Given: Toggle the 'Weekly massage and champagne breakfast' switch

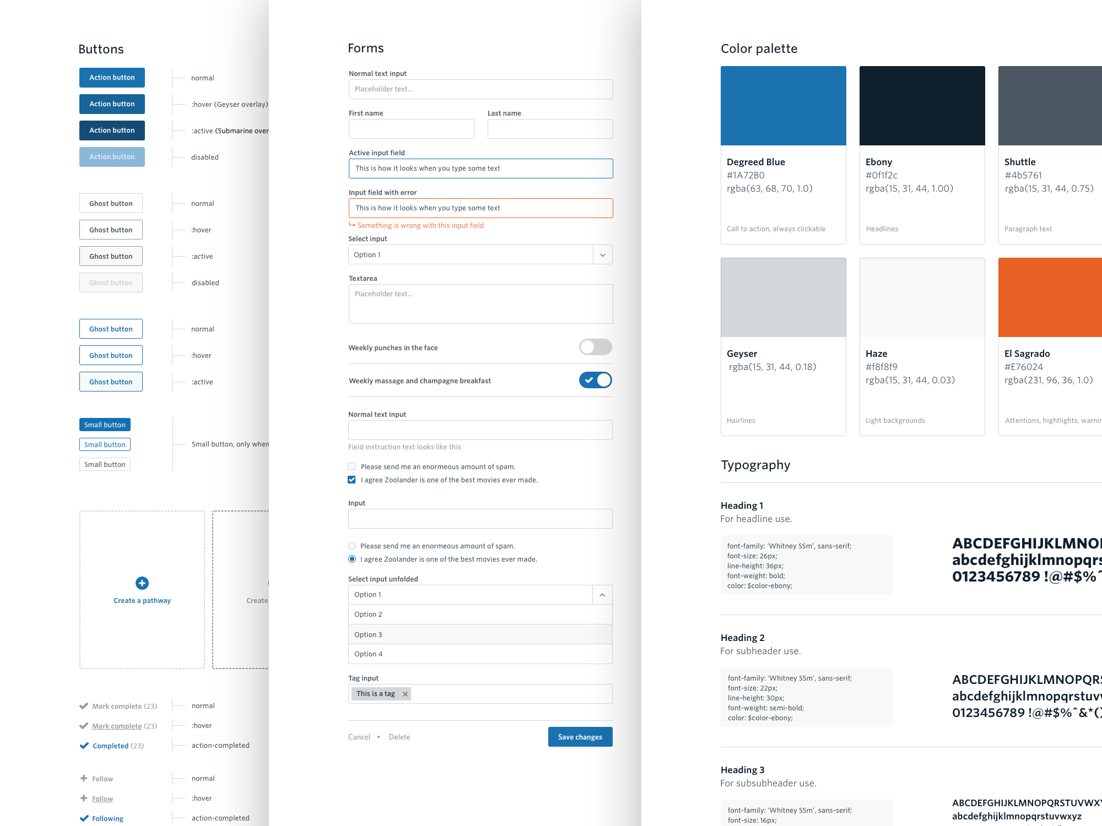Looking at the screenshot, I should pyautogui.click(x=597, y=380).
